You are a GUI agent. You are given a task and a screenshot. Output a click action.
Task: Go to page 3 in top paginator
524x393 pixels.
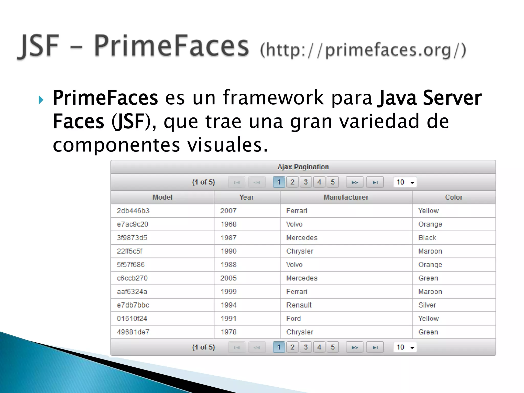tap(306, 182)
